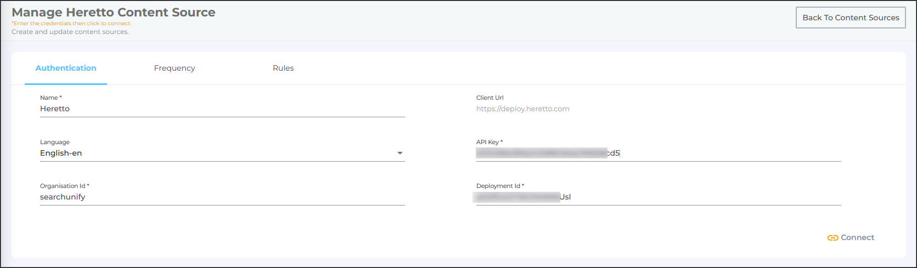The height and width of the screenshot is (268, 917).
Task: Click the chain-link icon beside Connect
Action: tap(832, 238)
